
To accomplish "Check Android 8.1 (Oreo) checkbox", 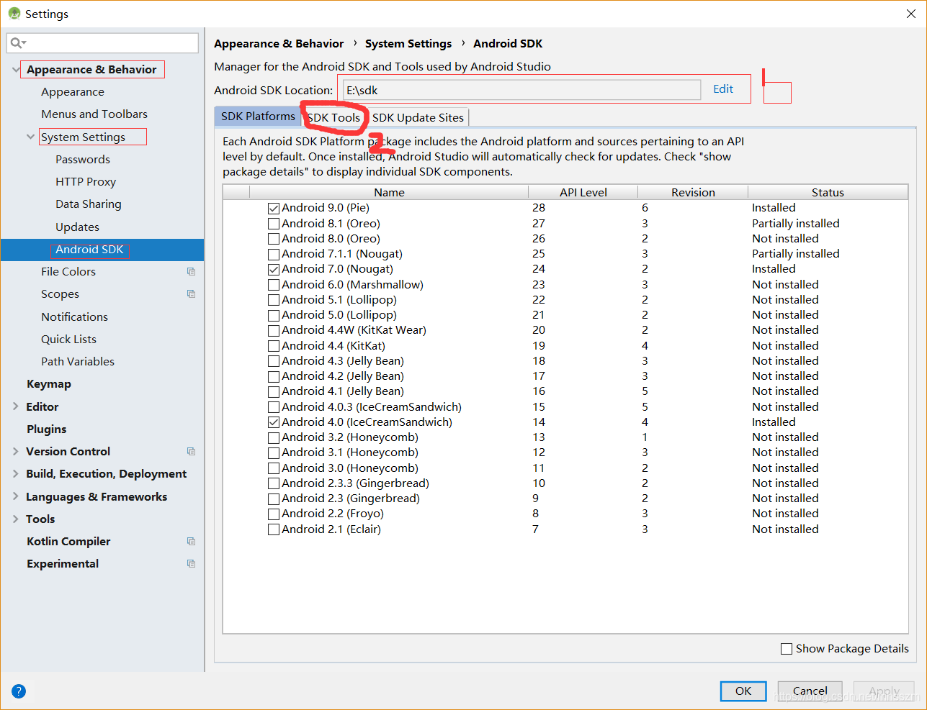I will [x=274, y=224].
